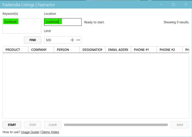This screenshot has height=137, width=192.
Task: Focus the Location input field
Action: [63, 22]
